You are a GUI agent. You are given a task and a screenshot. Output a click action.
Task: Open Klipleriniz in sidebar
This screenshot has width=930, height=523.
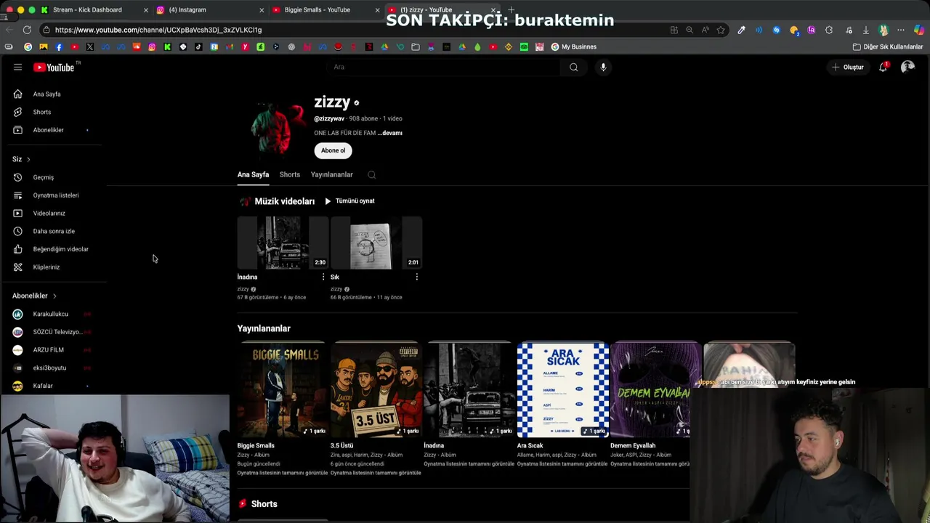pyautogui.click(x=48, y=267)
